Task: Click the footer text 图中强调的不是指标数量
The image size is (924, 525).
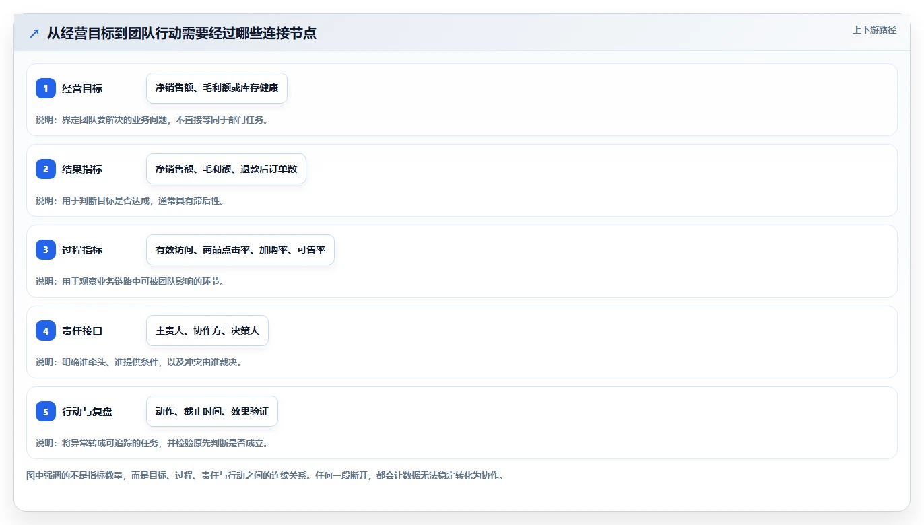Action: click(x=265, y=475)
